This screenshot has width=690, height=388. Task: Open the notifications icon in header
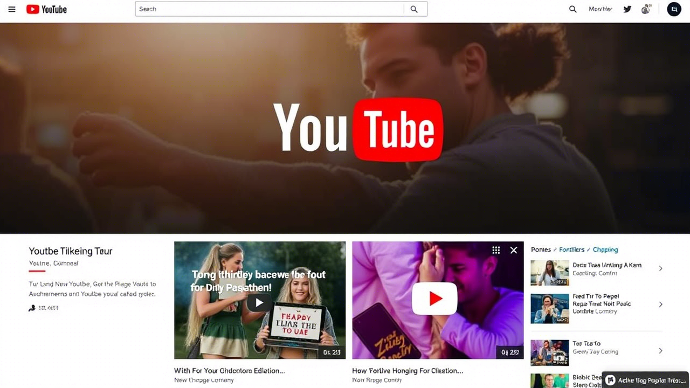coord(646,9)
